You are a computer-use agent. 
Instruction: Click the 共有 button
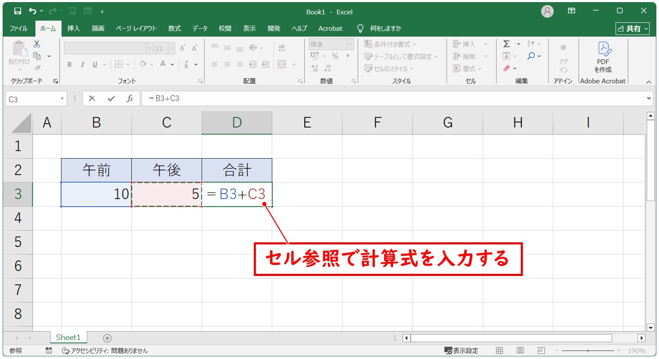click(x=632, y=28)
